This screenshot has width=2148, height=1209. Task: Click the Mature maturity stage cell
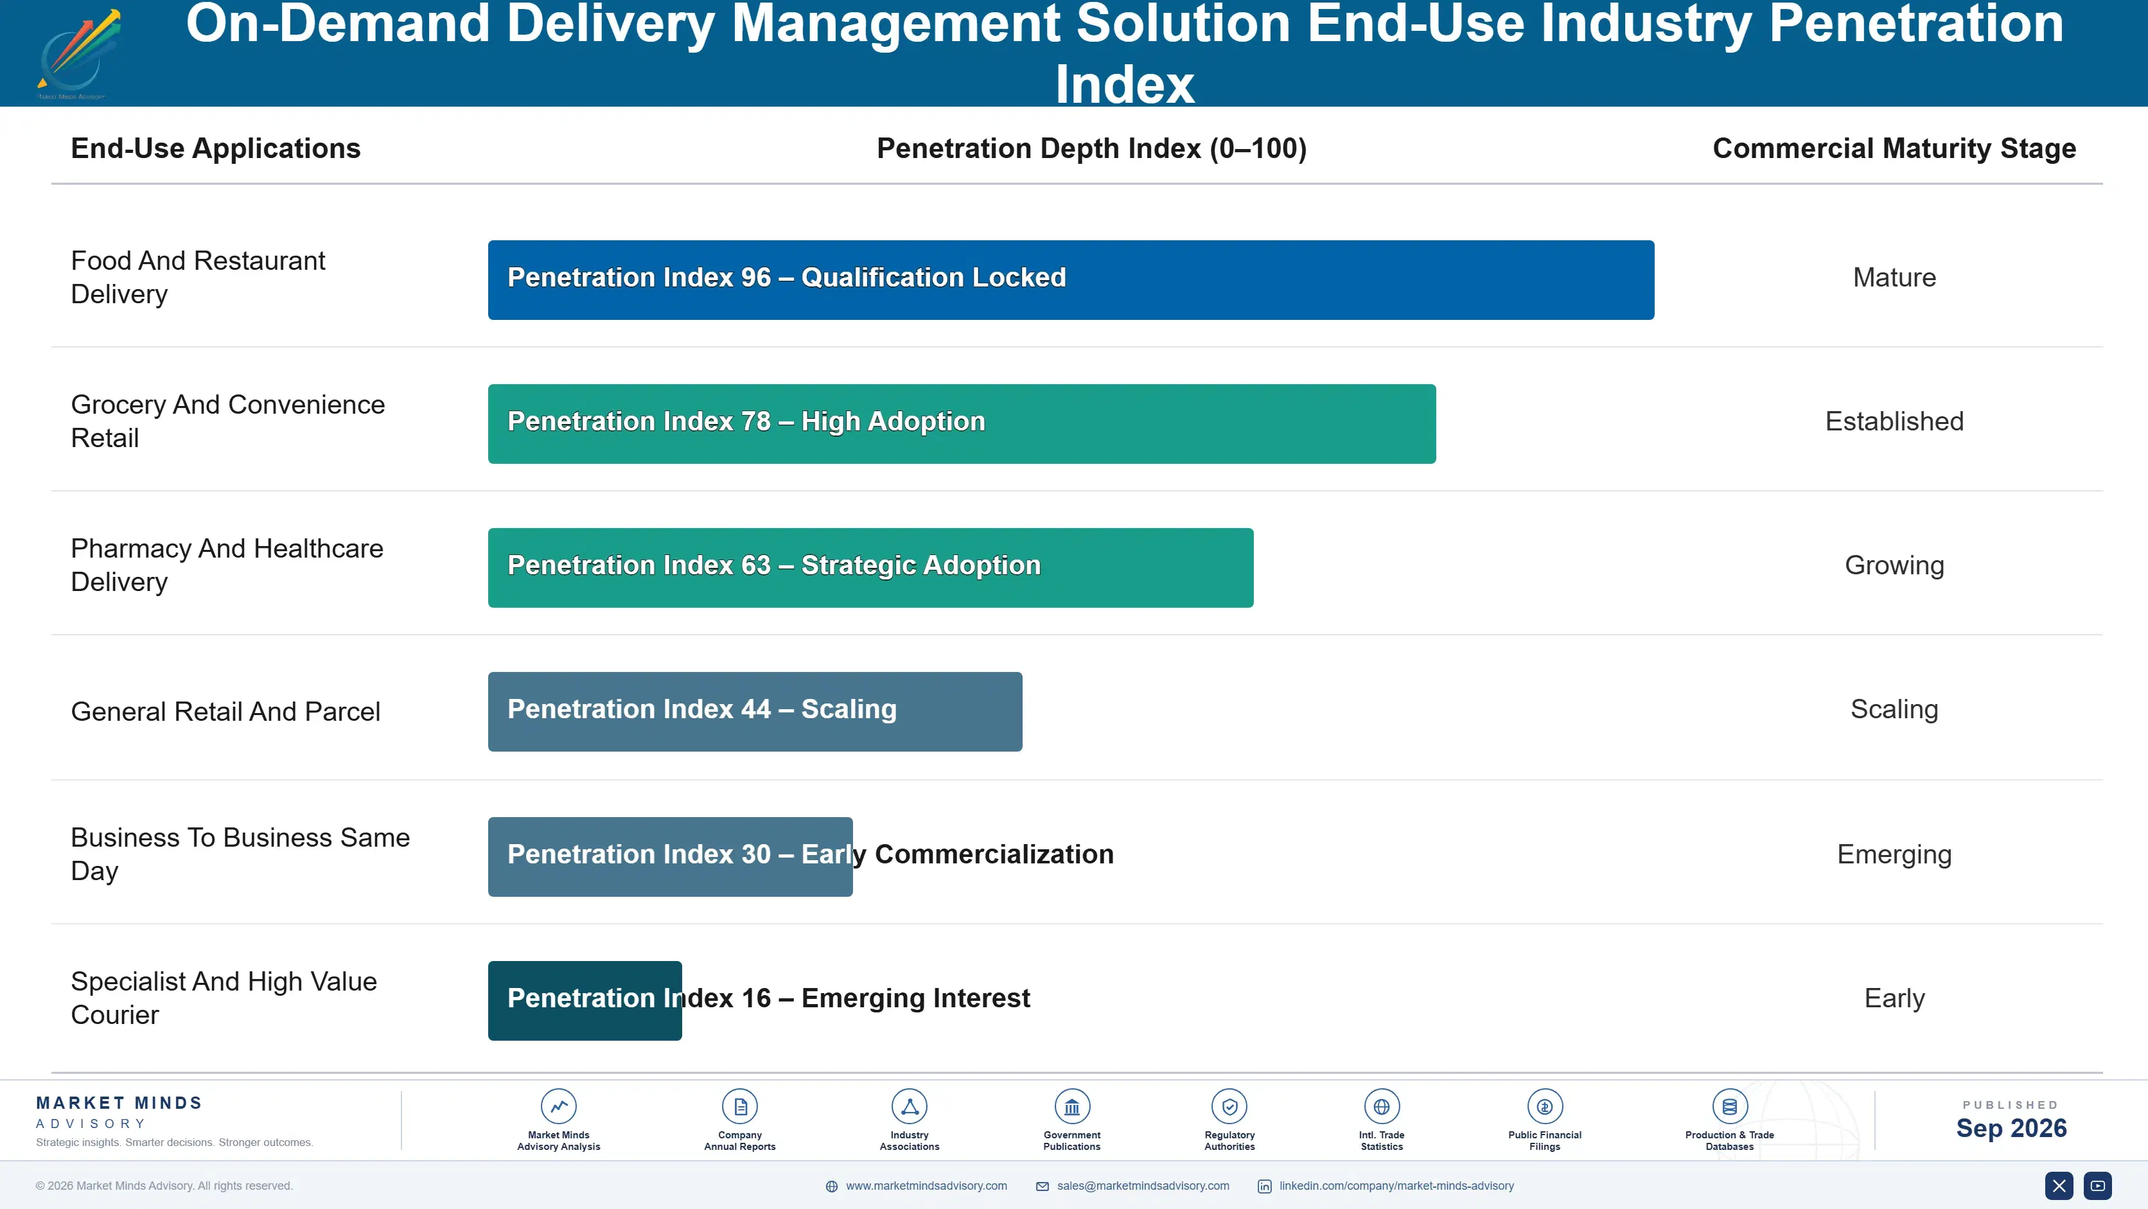point(1894,278)
